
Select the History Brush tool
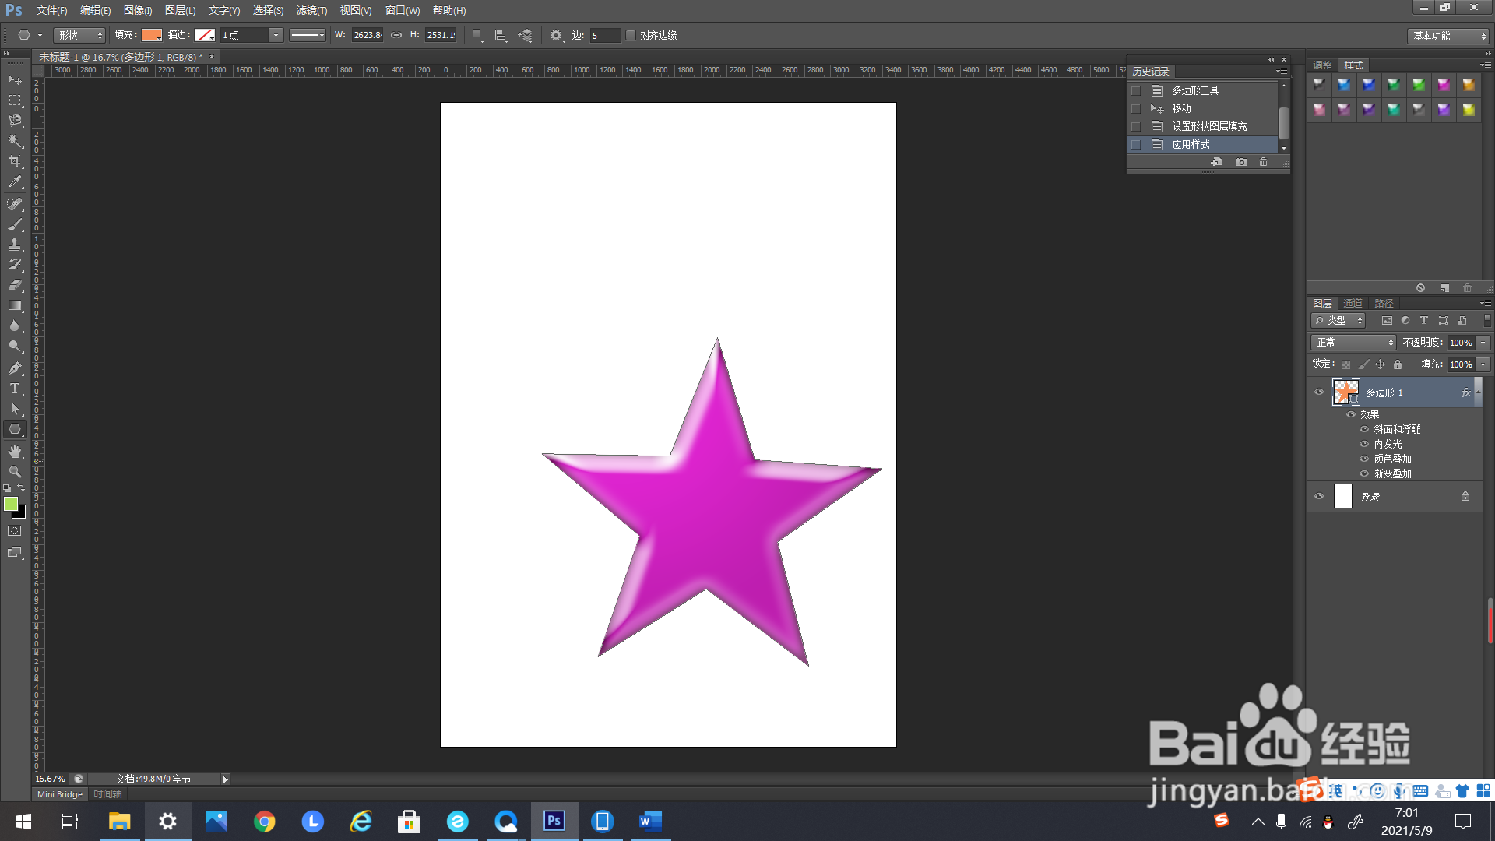tap(15, 265)
